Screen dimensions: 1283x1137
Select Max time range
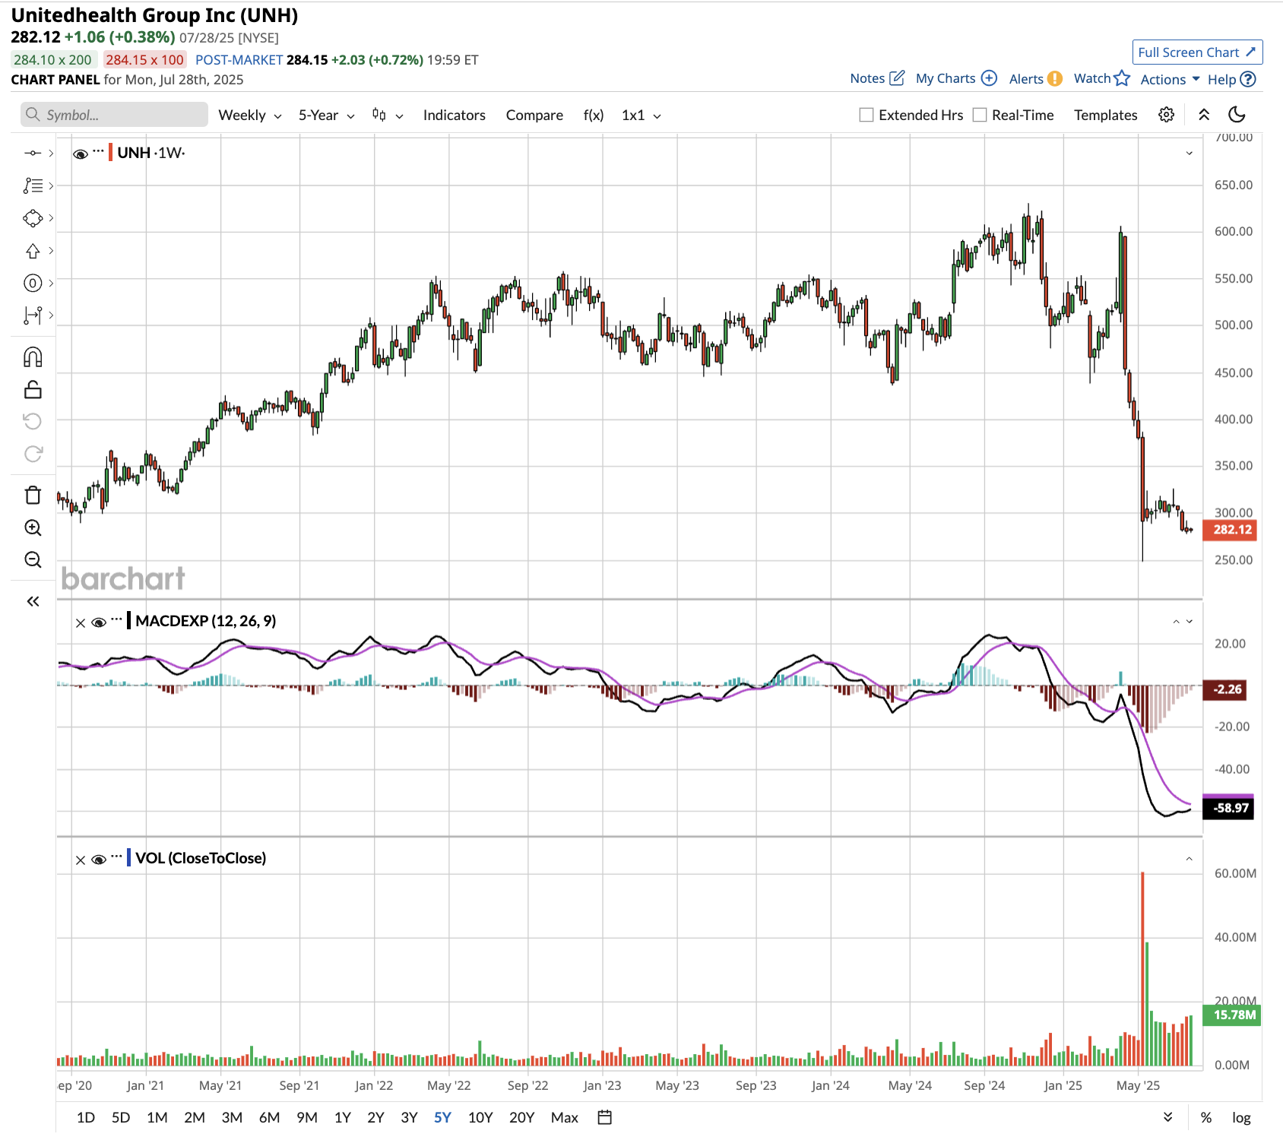tap(565, 1117)
